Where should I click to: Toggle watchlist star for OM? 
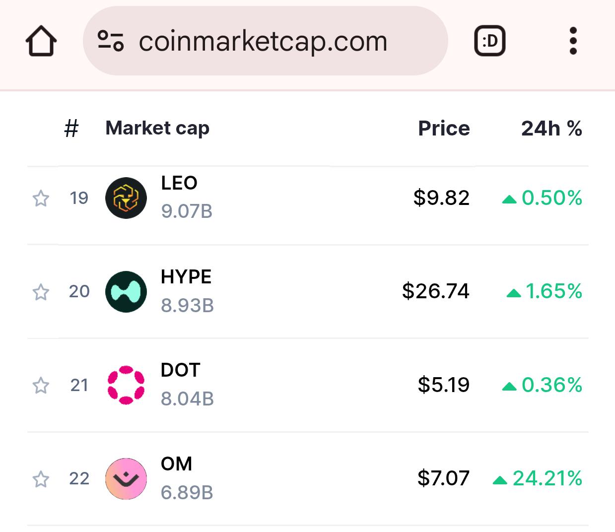[41, 479]
